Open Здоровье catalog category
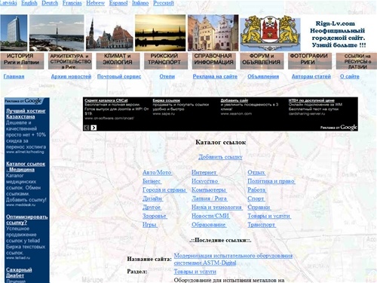The width and height of the screenshot is (377, 283). click(155, 216)
